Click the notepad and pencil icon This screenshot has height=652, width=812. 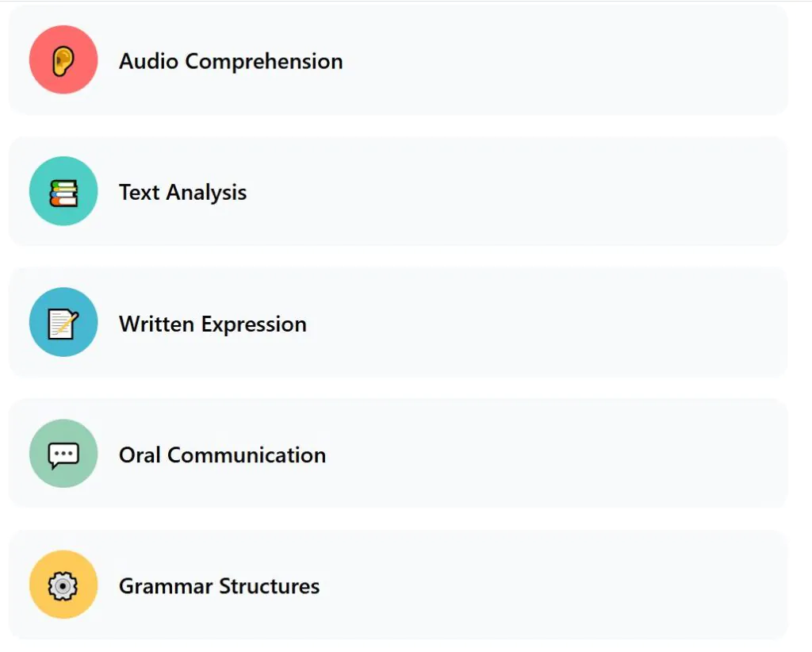(63, 324)
